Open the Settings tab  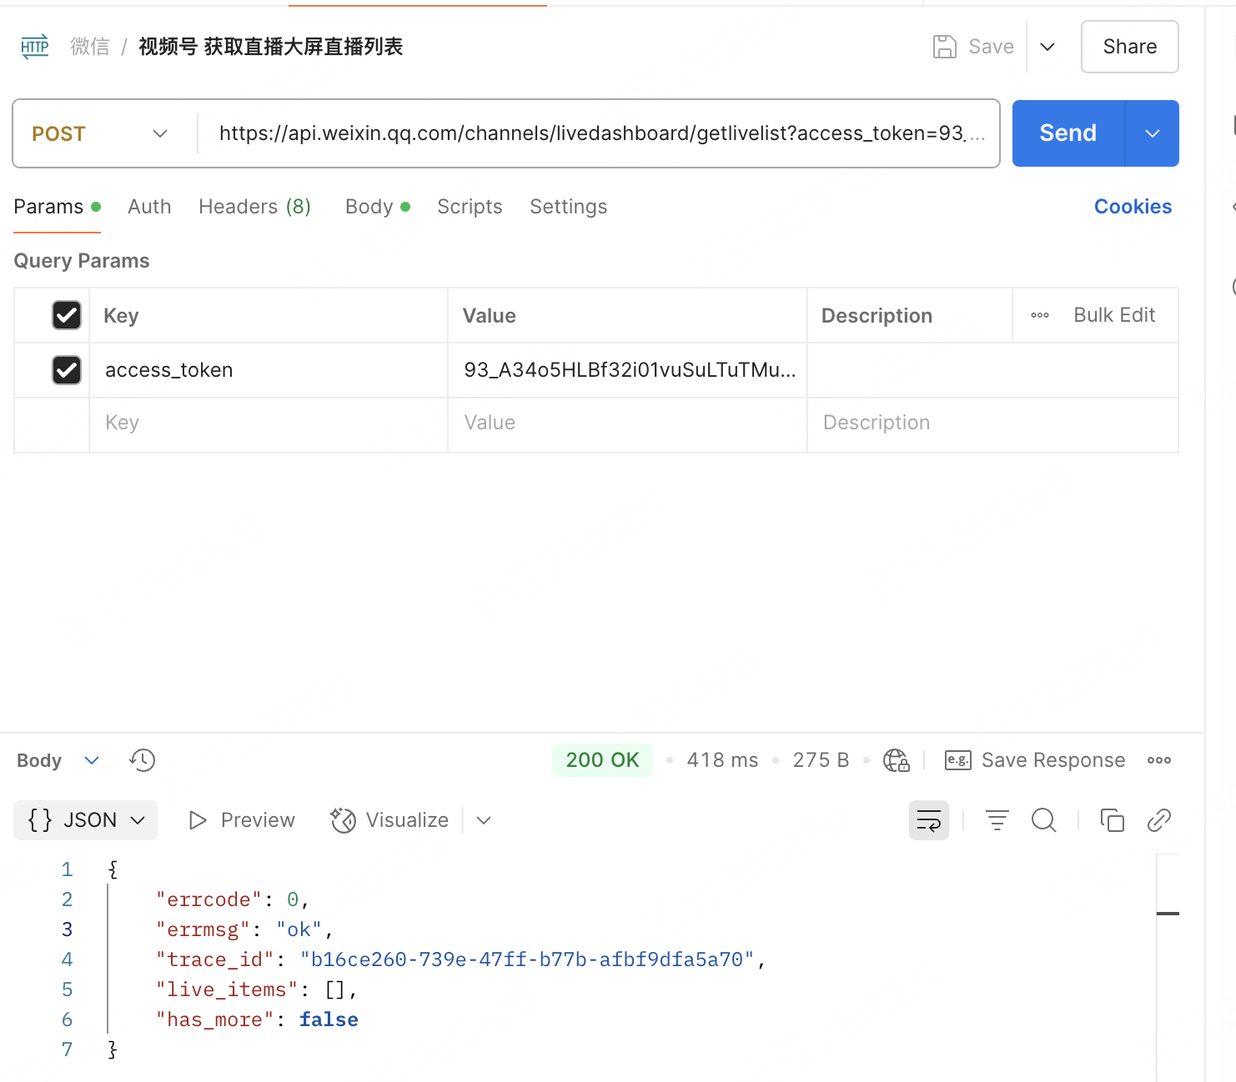tap(569, 207)
